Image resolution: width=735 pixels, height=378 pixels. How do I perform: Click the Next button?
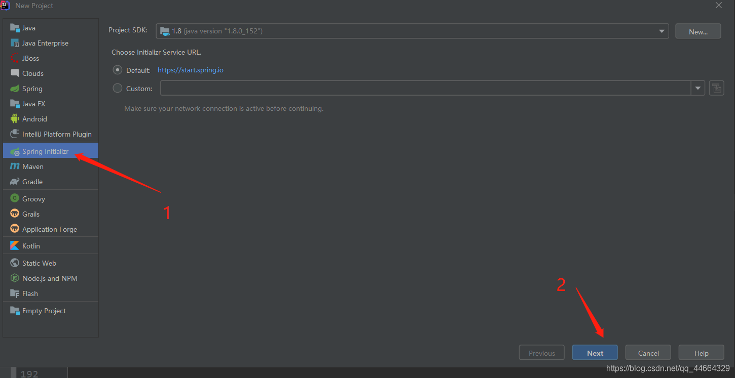click(595, 353)
